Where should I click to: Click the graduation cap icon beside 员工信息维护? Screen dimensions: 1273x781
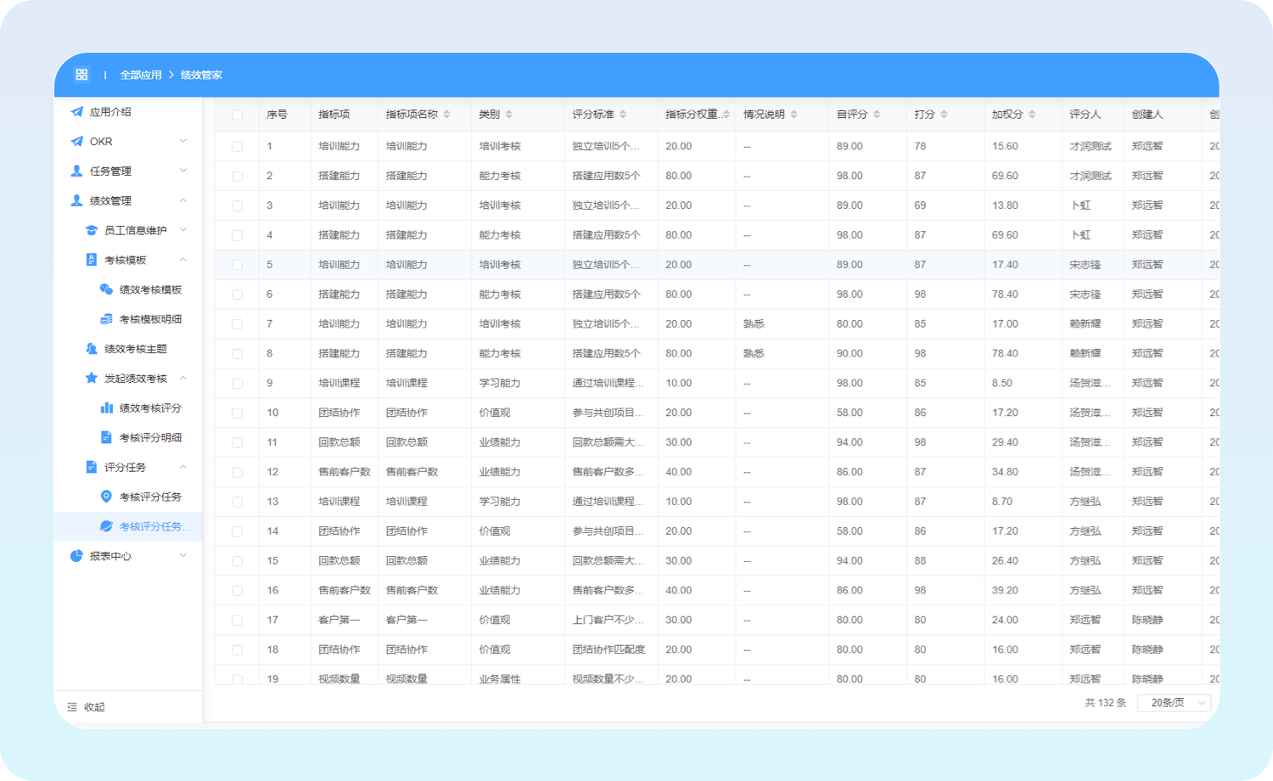pos(92,231)
